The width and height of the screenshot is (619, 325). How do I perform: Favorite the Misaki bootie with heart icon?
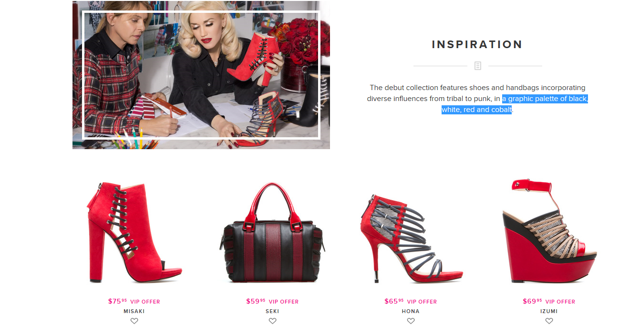[x=134, y=321]
